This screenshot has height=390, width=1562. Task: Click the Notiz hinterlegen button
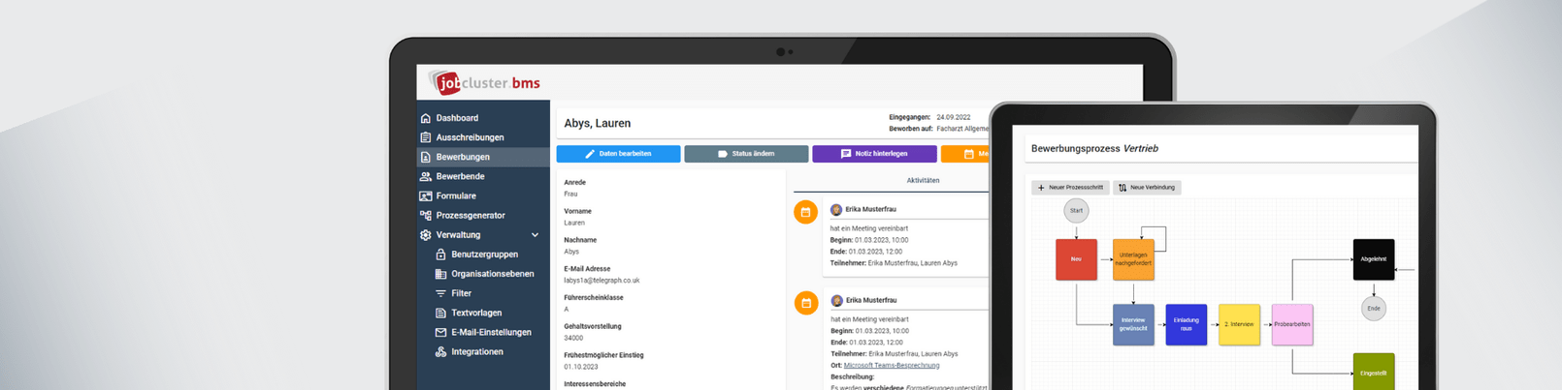click(874, 154)
